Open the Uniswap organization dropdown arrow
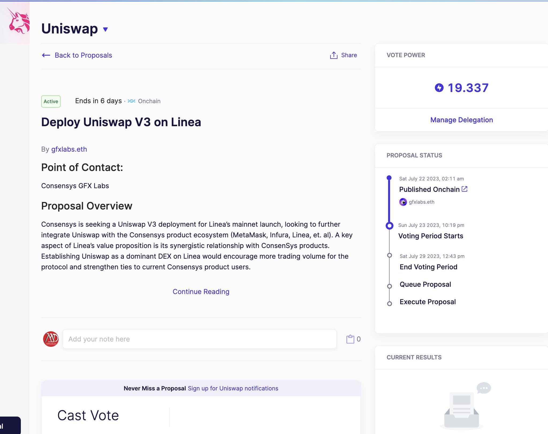The width and height of the screenshot is (548, 434). [x=105, y=29]
